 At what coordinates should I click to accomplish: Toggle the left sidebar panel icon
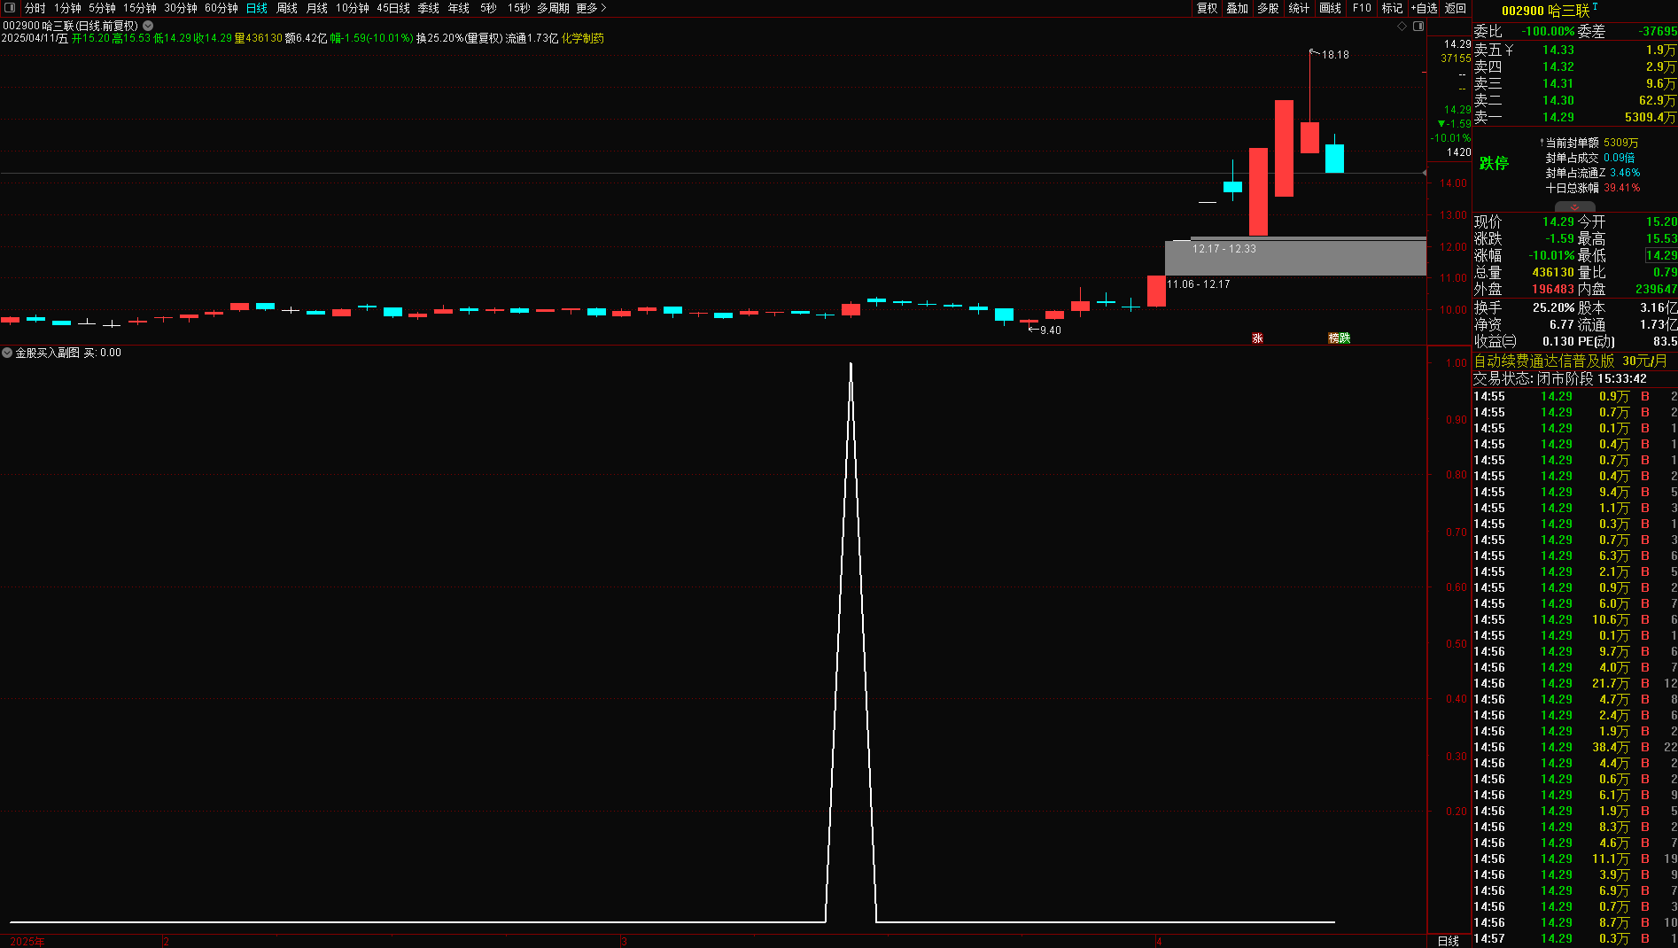pos(10,8)
